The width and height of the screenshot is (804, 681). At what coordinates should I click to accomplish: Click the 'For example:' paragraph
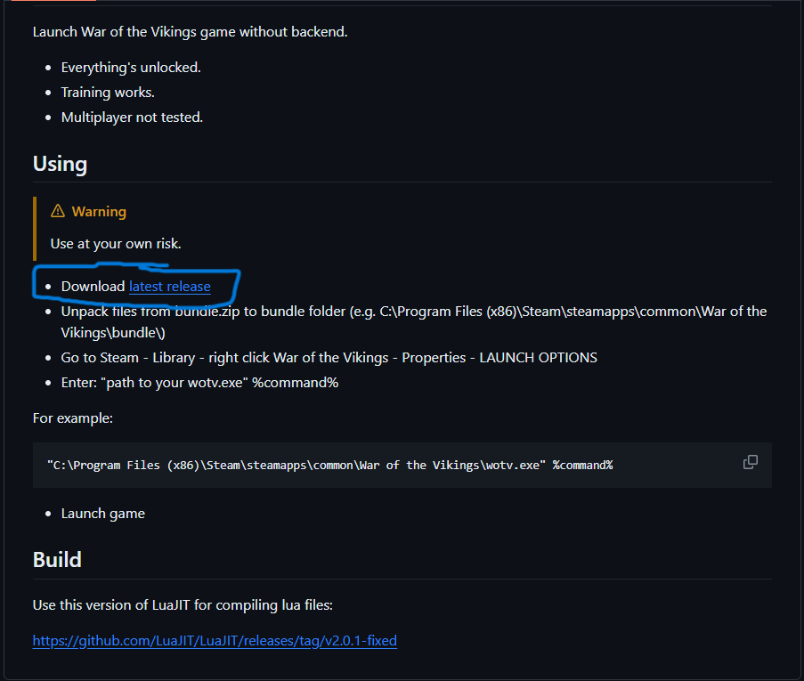(72, 418)
